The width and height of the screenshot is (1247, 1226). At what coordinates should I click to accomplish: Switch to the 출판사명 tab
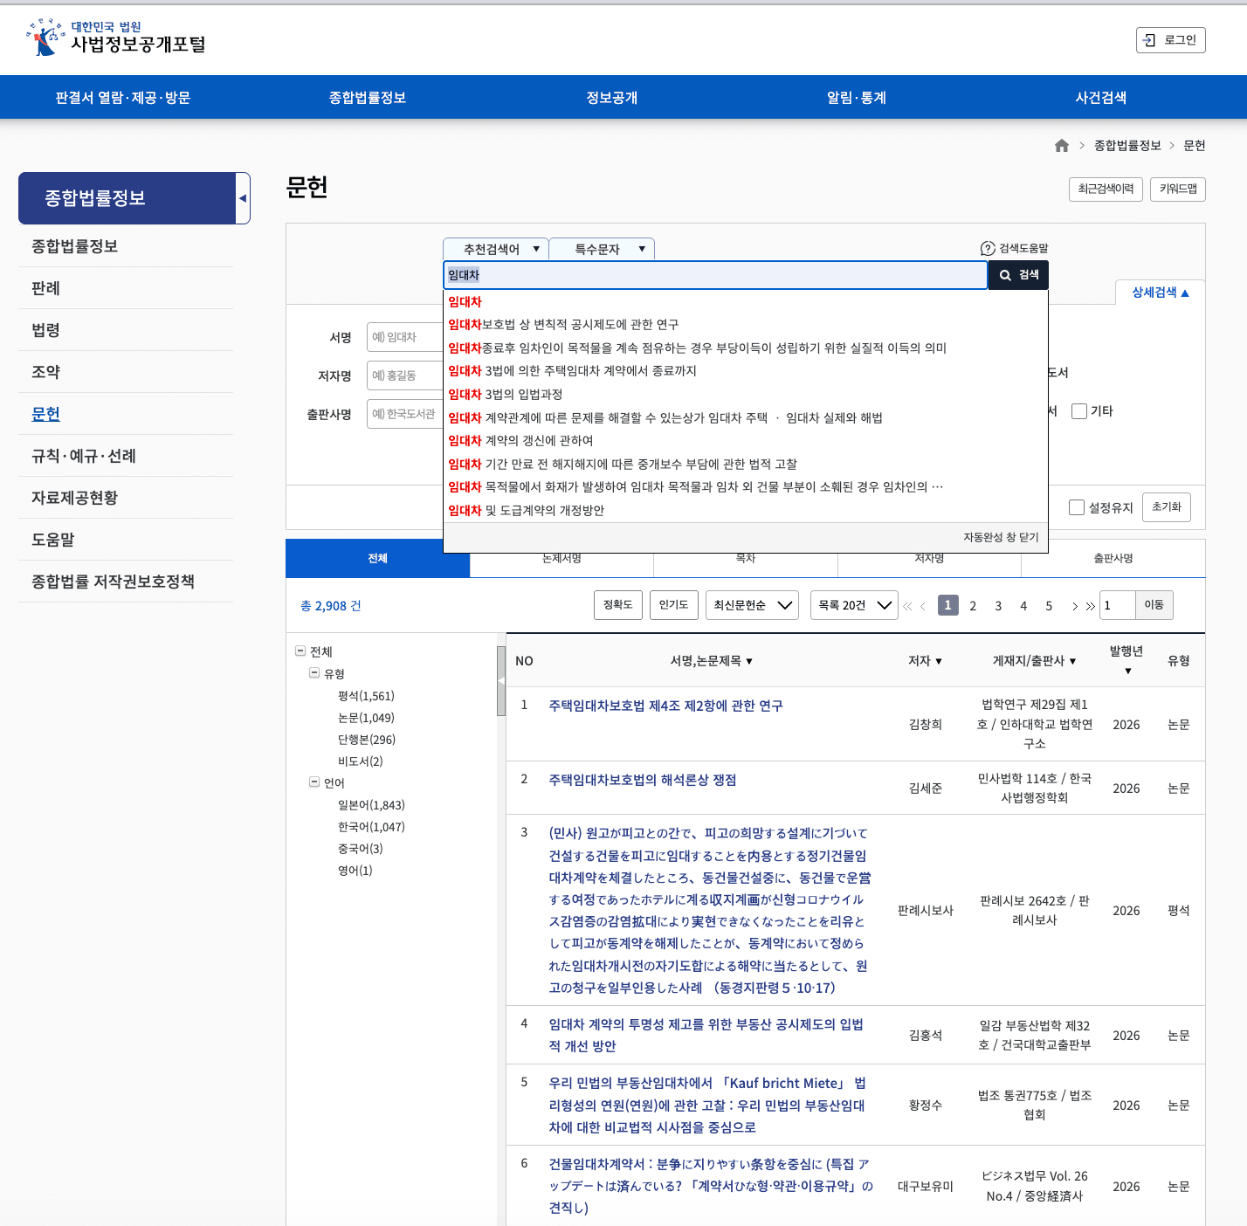tap(1113, 559)
